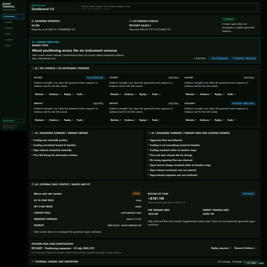Click the OPPOSING badge on Bitcoin ETF Flow
This screenshot has width=267, height=267.
[248, 194]
